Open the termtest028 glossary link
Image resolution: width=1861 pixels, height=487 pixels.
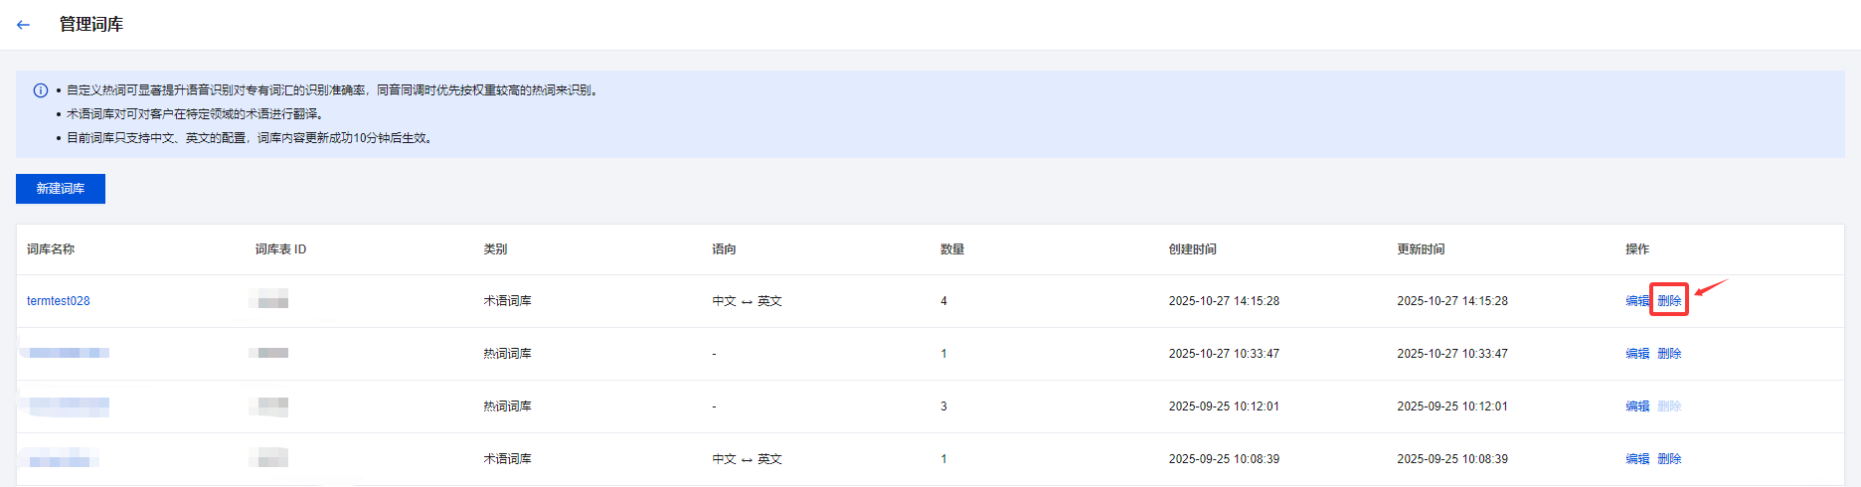click(x=59, y=301)
